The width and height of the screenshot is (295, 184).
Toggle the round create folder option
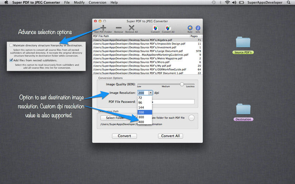click(x=191, y=118)
